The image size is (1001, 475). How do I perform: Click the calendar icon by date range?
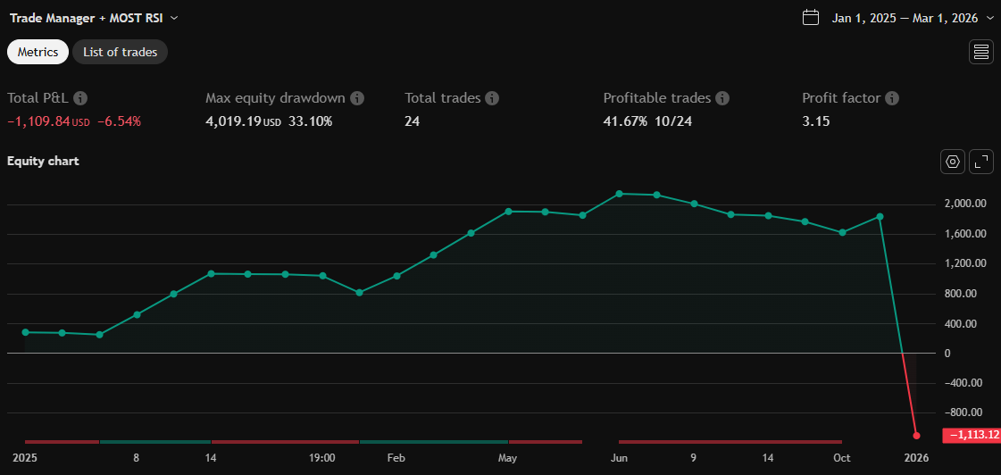811,18
